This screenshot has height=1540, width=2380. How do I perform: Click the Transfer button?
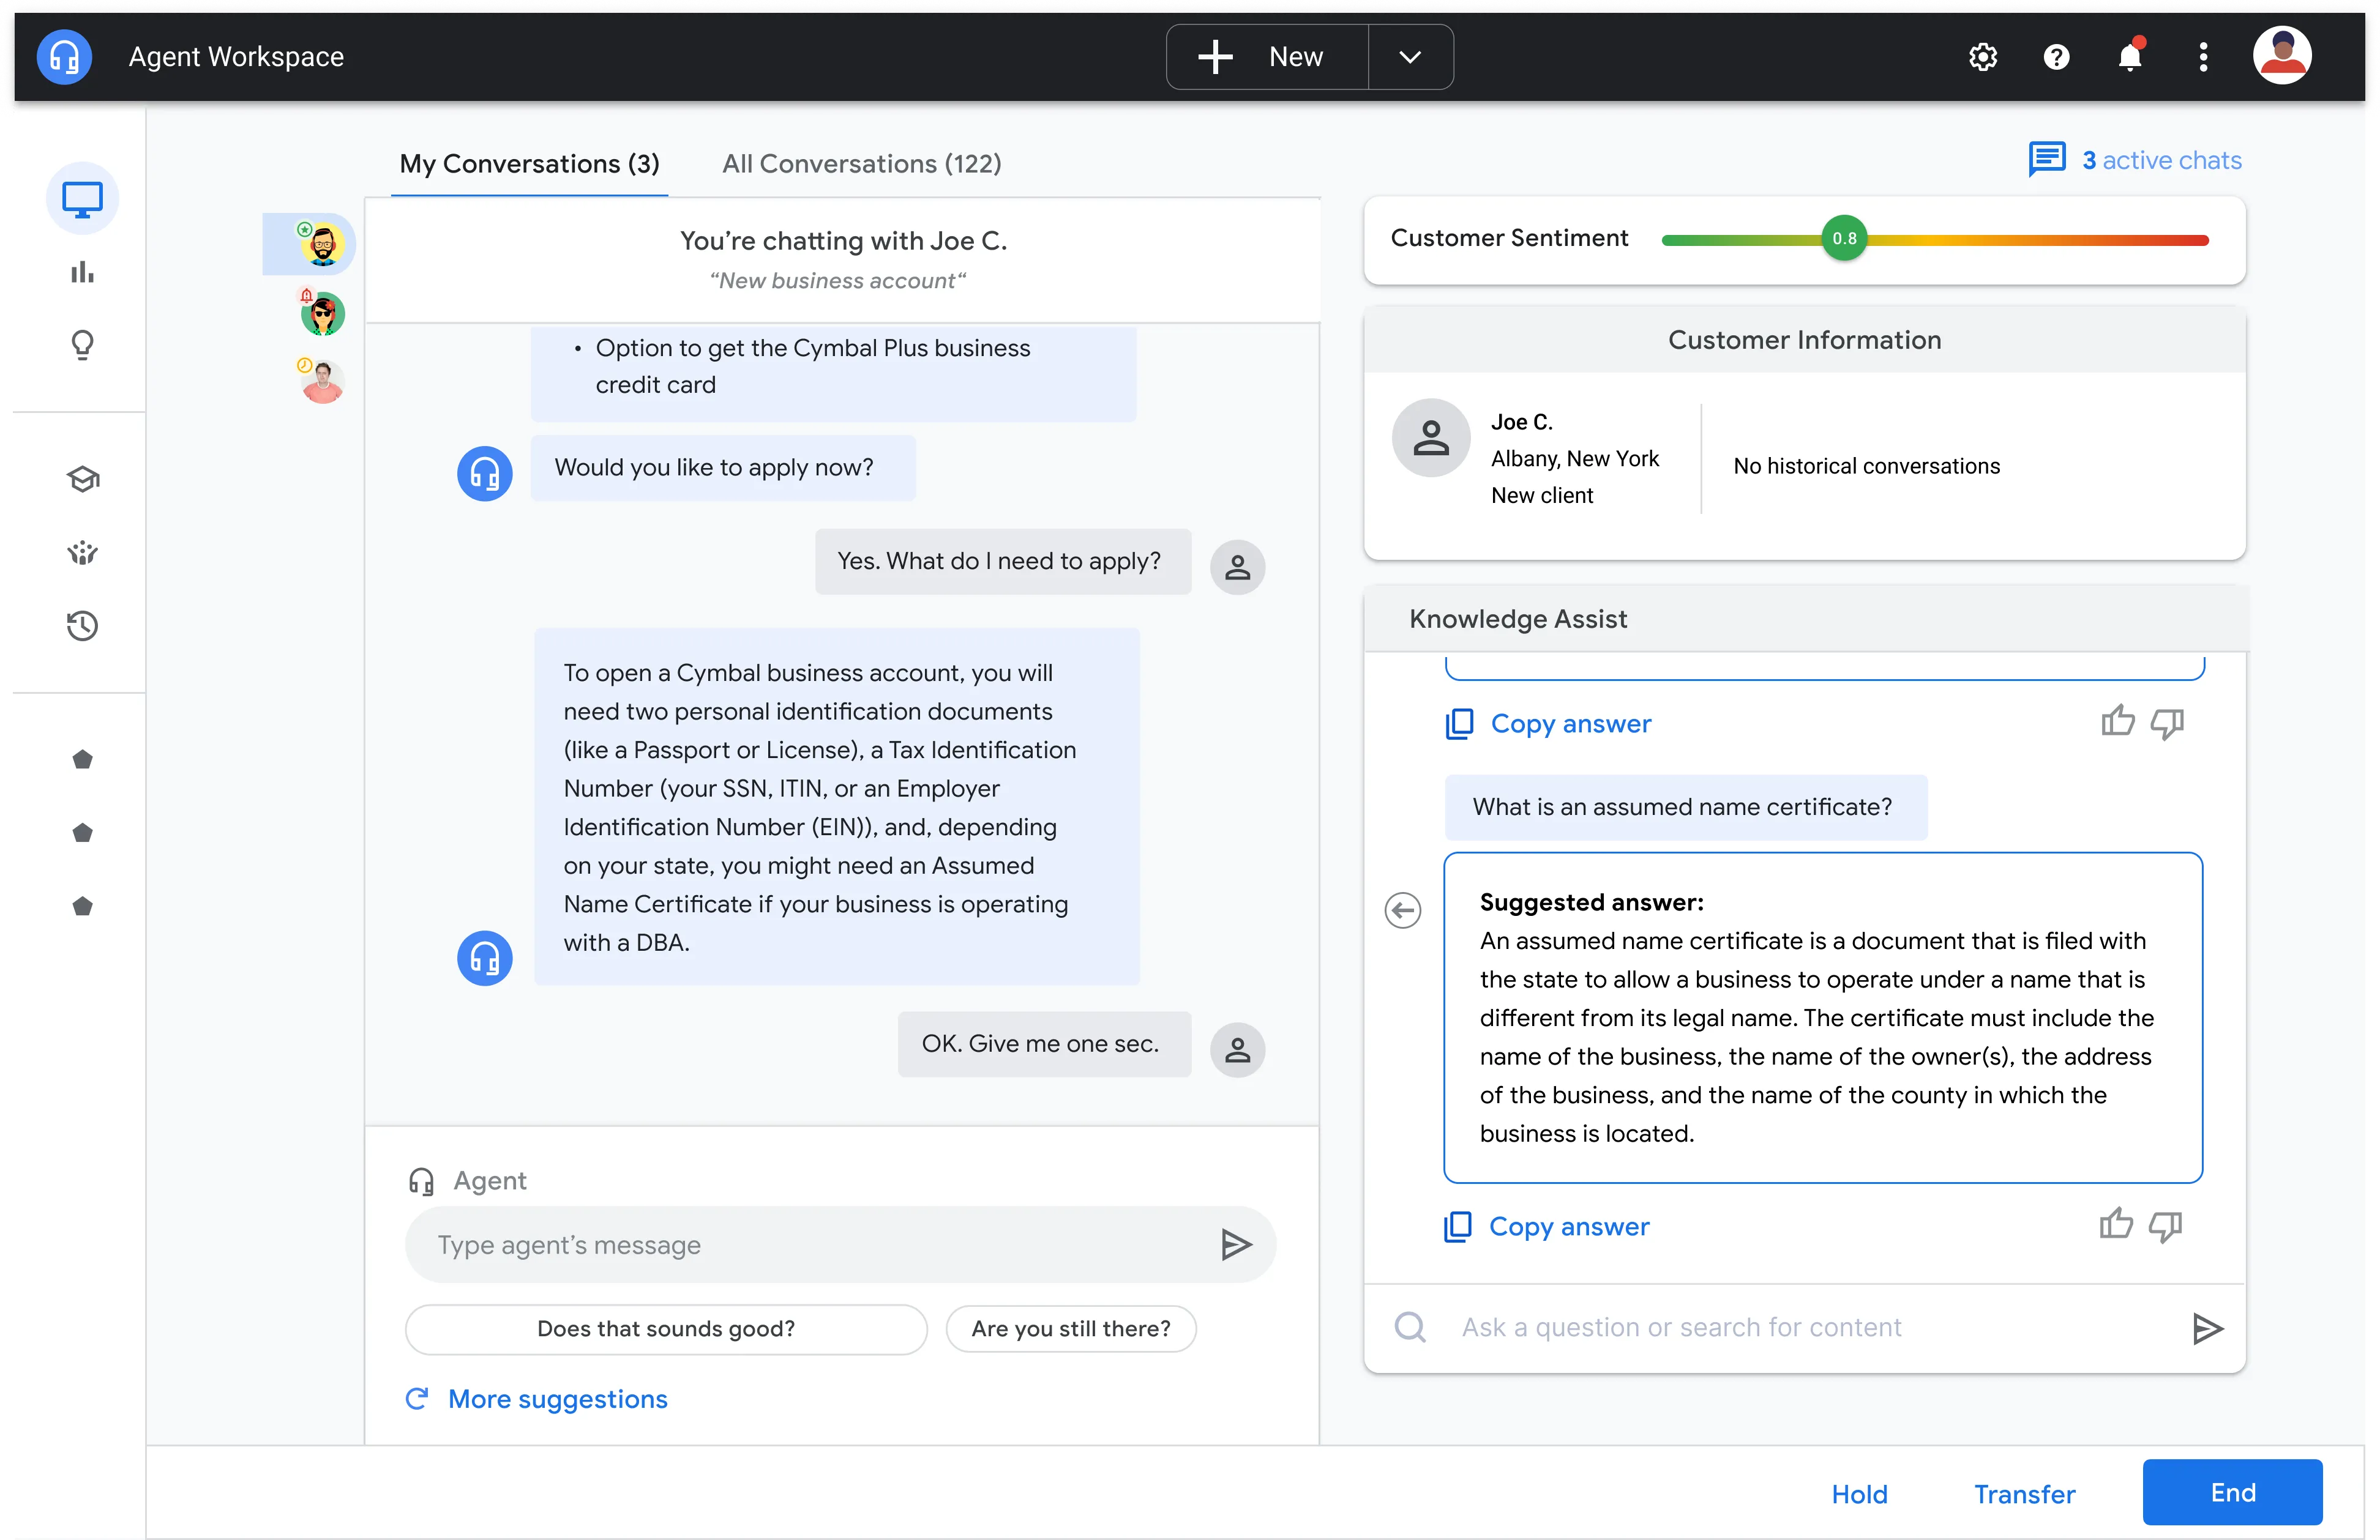2024,1493
